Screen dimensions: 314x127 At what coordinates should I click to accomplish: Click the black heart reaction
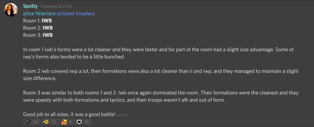[32, 122]
